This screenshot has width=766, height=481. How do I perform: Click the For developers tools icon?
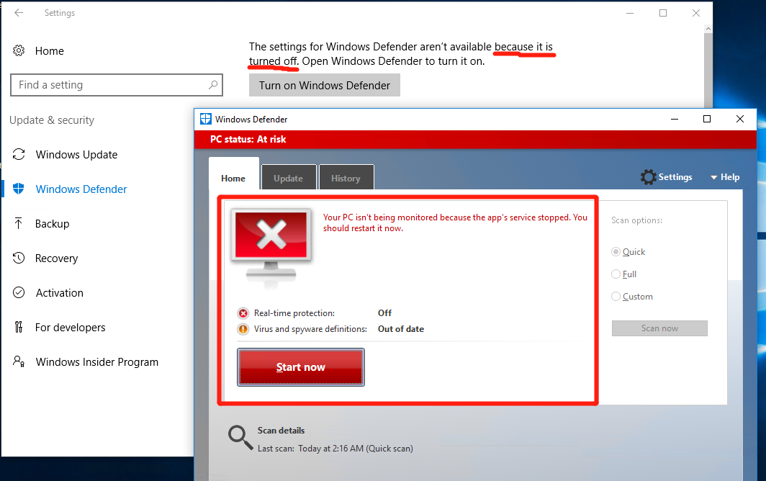pos(19,327)
